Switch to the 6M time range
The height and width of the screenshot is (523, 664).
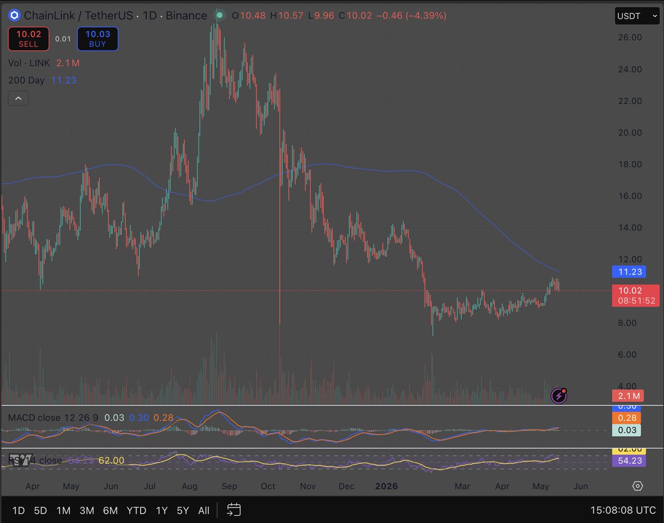[110, 510]
